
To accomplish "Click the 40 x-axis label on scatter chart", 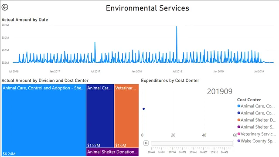I will (x=204, y=135).
